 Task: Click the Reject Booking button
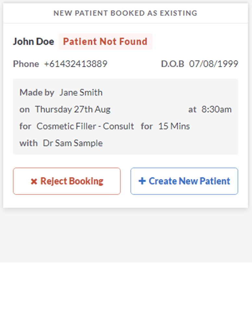tap(67, 181)
